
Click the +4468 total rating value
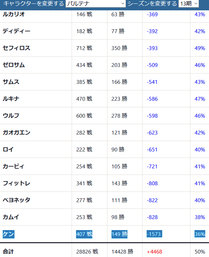154,251
